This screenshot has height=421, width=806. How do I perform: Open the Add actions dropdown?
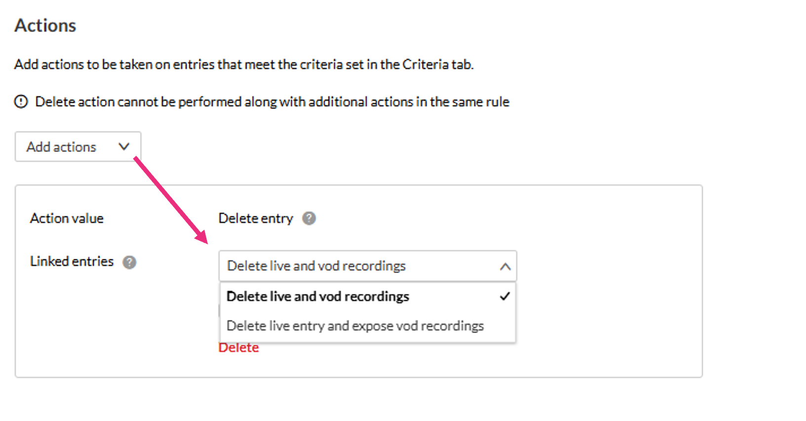pos(78,147)
